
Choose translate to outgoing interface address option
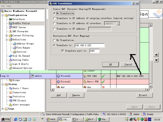54,18
